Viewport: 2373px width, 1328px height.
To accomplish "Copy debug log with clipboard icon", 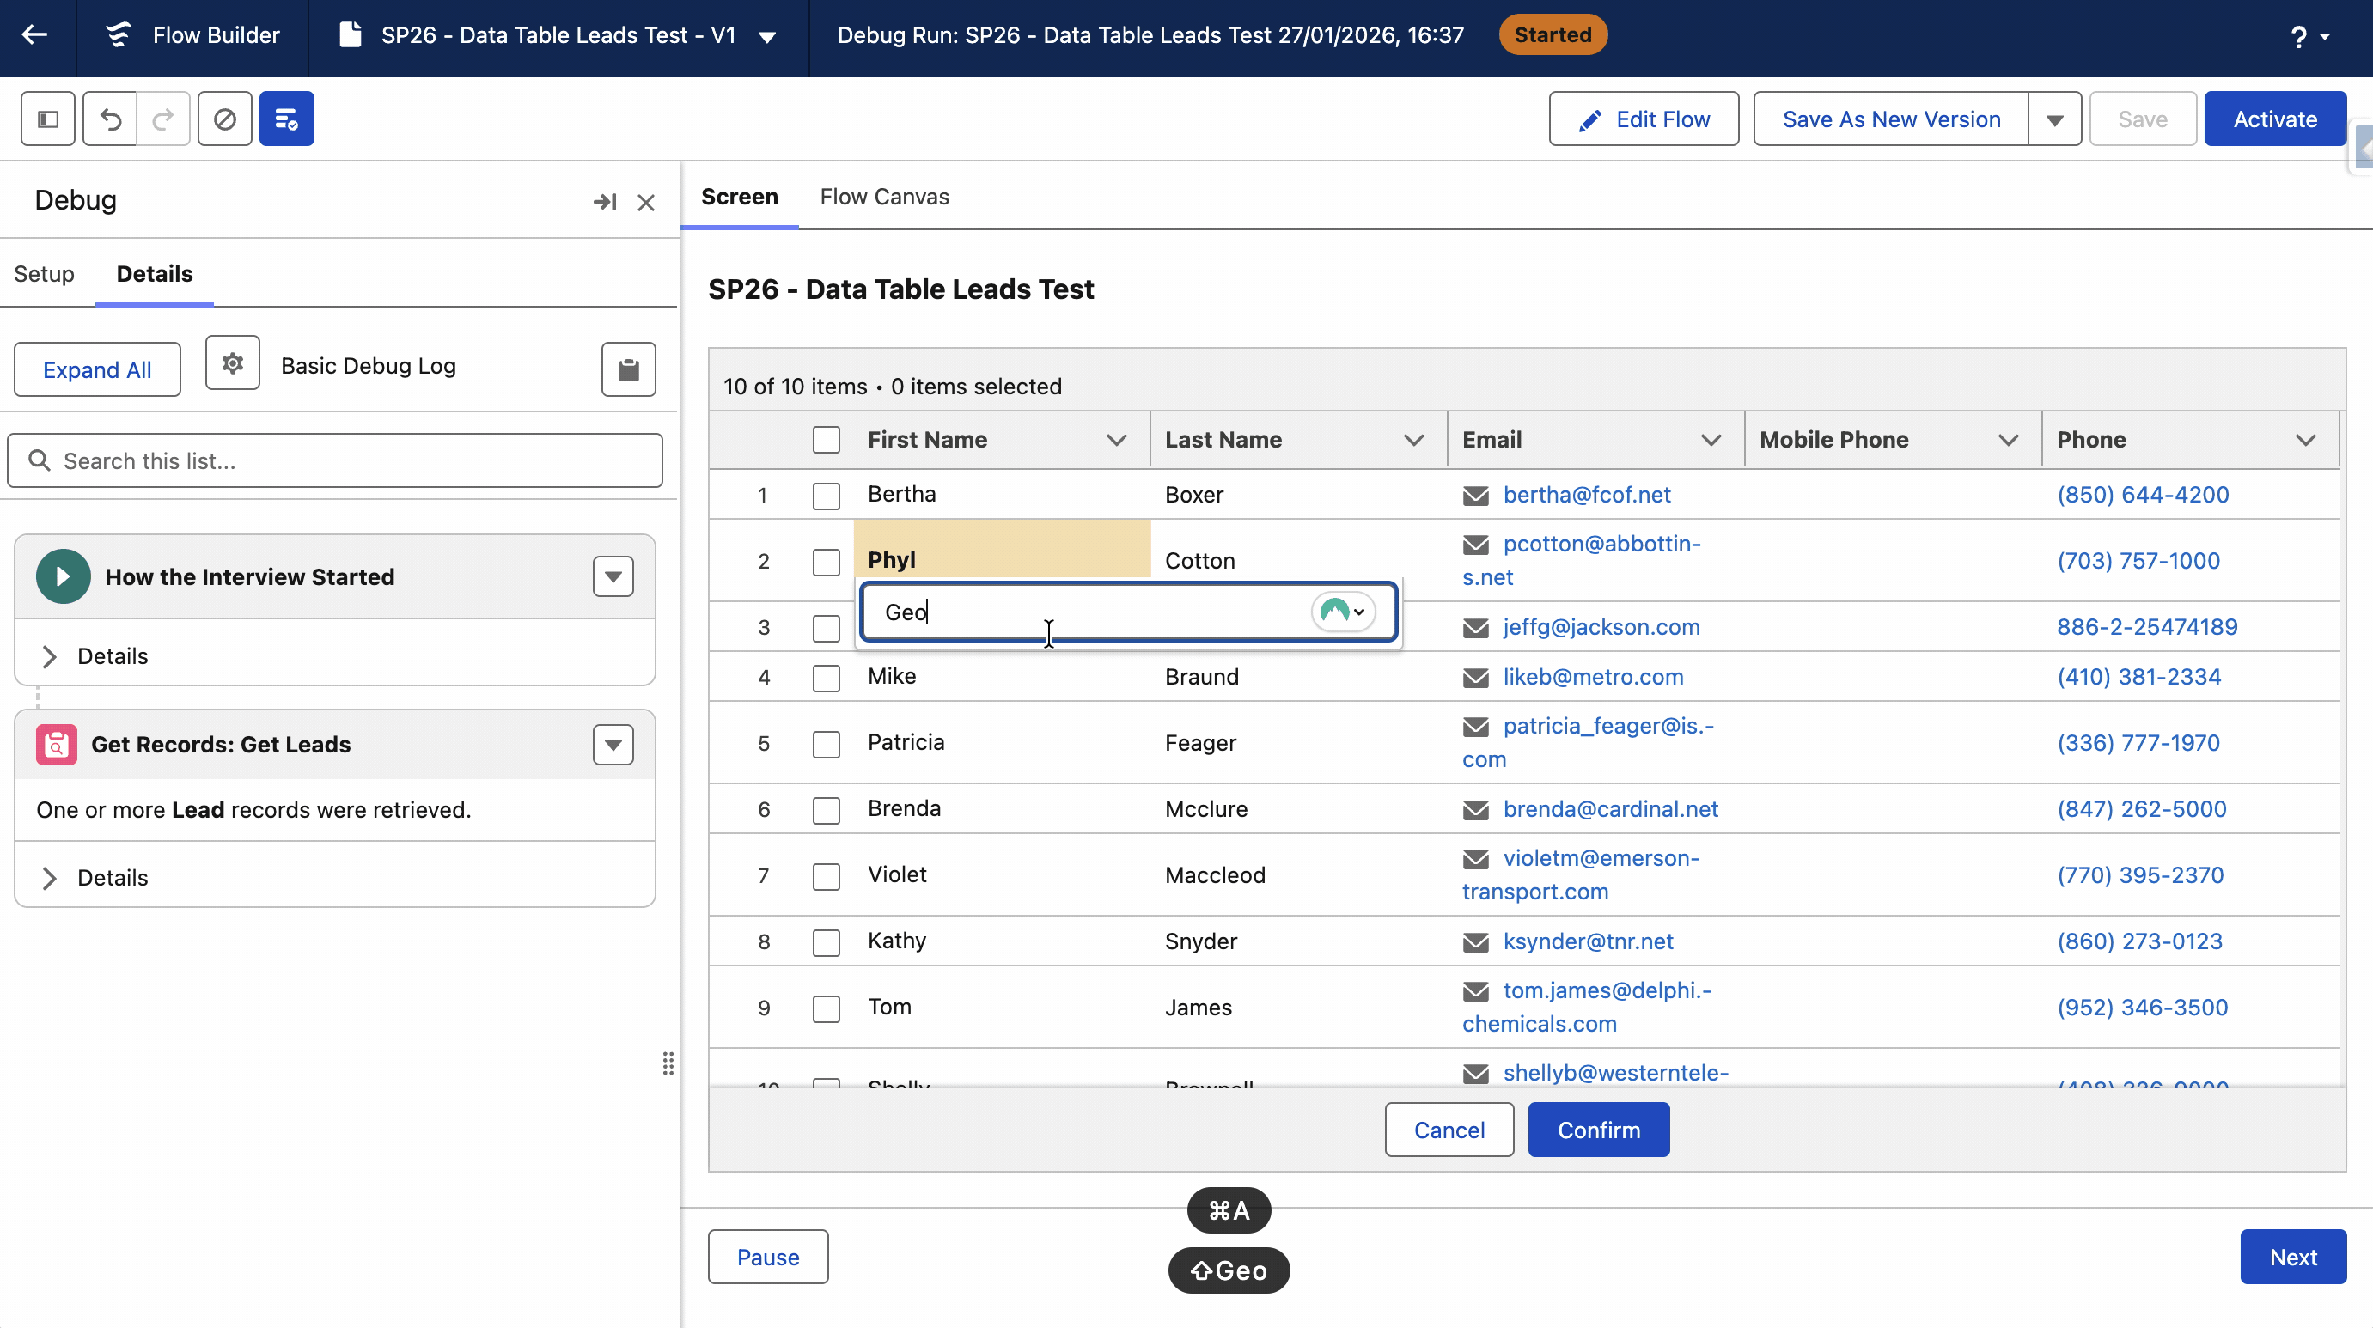I will click(628, 369).
